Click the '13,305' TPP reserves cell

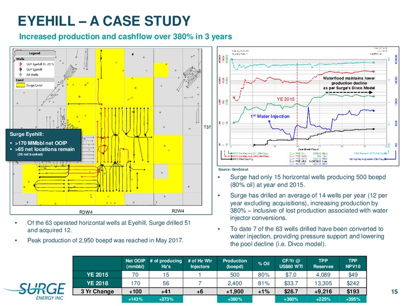323,283
